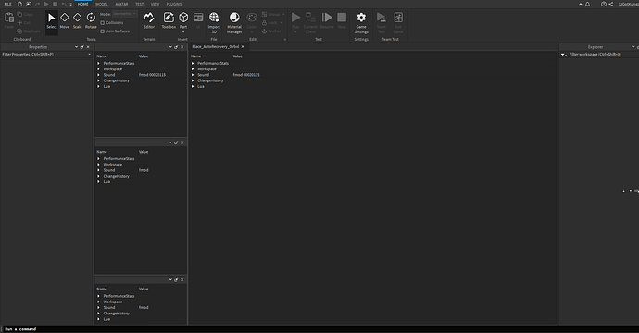Click the Group icon in Edit
The image size is (639, 333).
coord(265,14)
